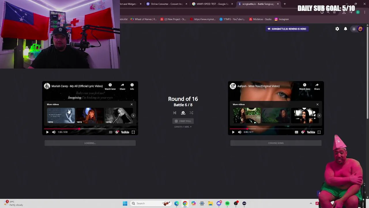
Task: Open third suggested thumbnail in Aaliyah player
Action: pos(305,116)
